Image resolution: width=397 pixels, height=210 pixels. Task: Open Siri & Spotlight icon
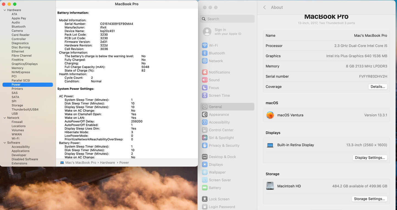pos(205,138)
